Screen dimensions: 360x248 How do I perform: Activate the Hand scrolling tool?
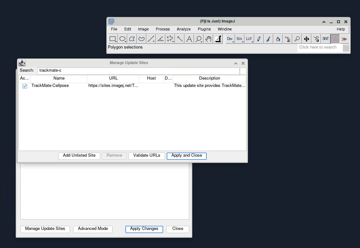tap(208, 39)
